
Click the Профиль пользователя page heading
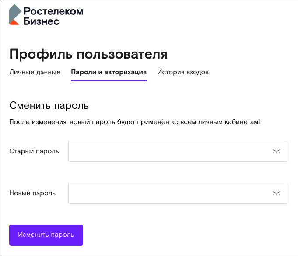[88, 55]
